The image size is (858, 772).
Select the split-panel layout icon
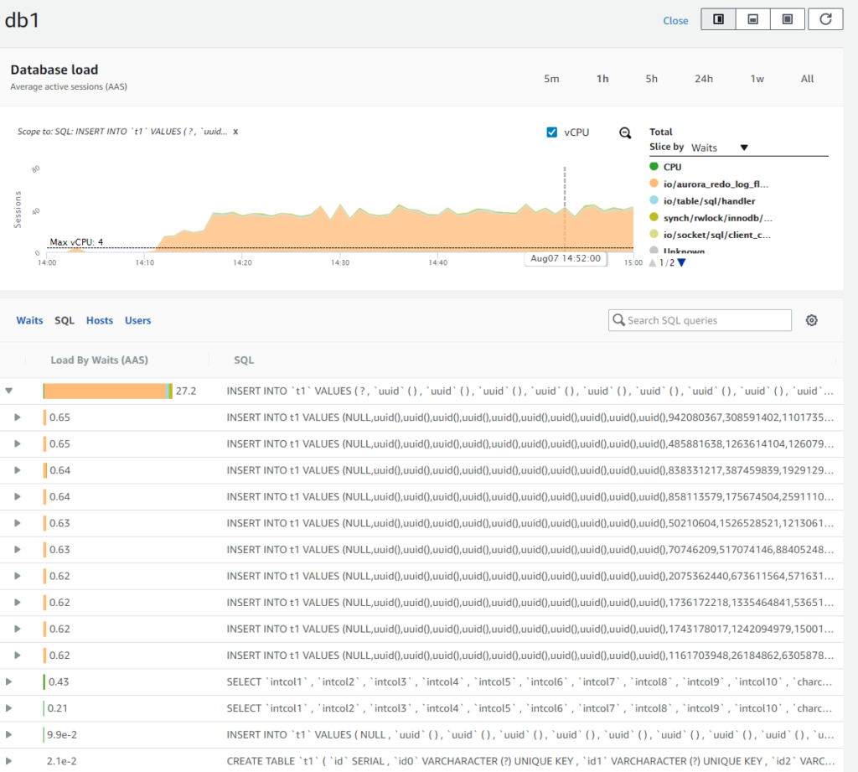(x=718, y=19)
